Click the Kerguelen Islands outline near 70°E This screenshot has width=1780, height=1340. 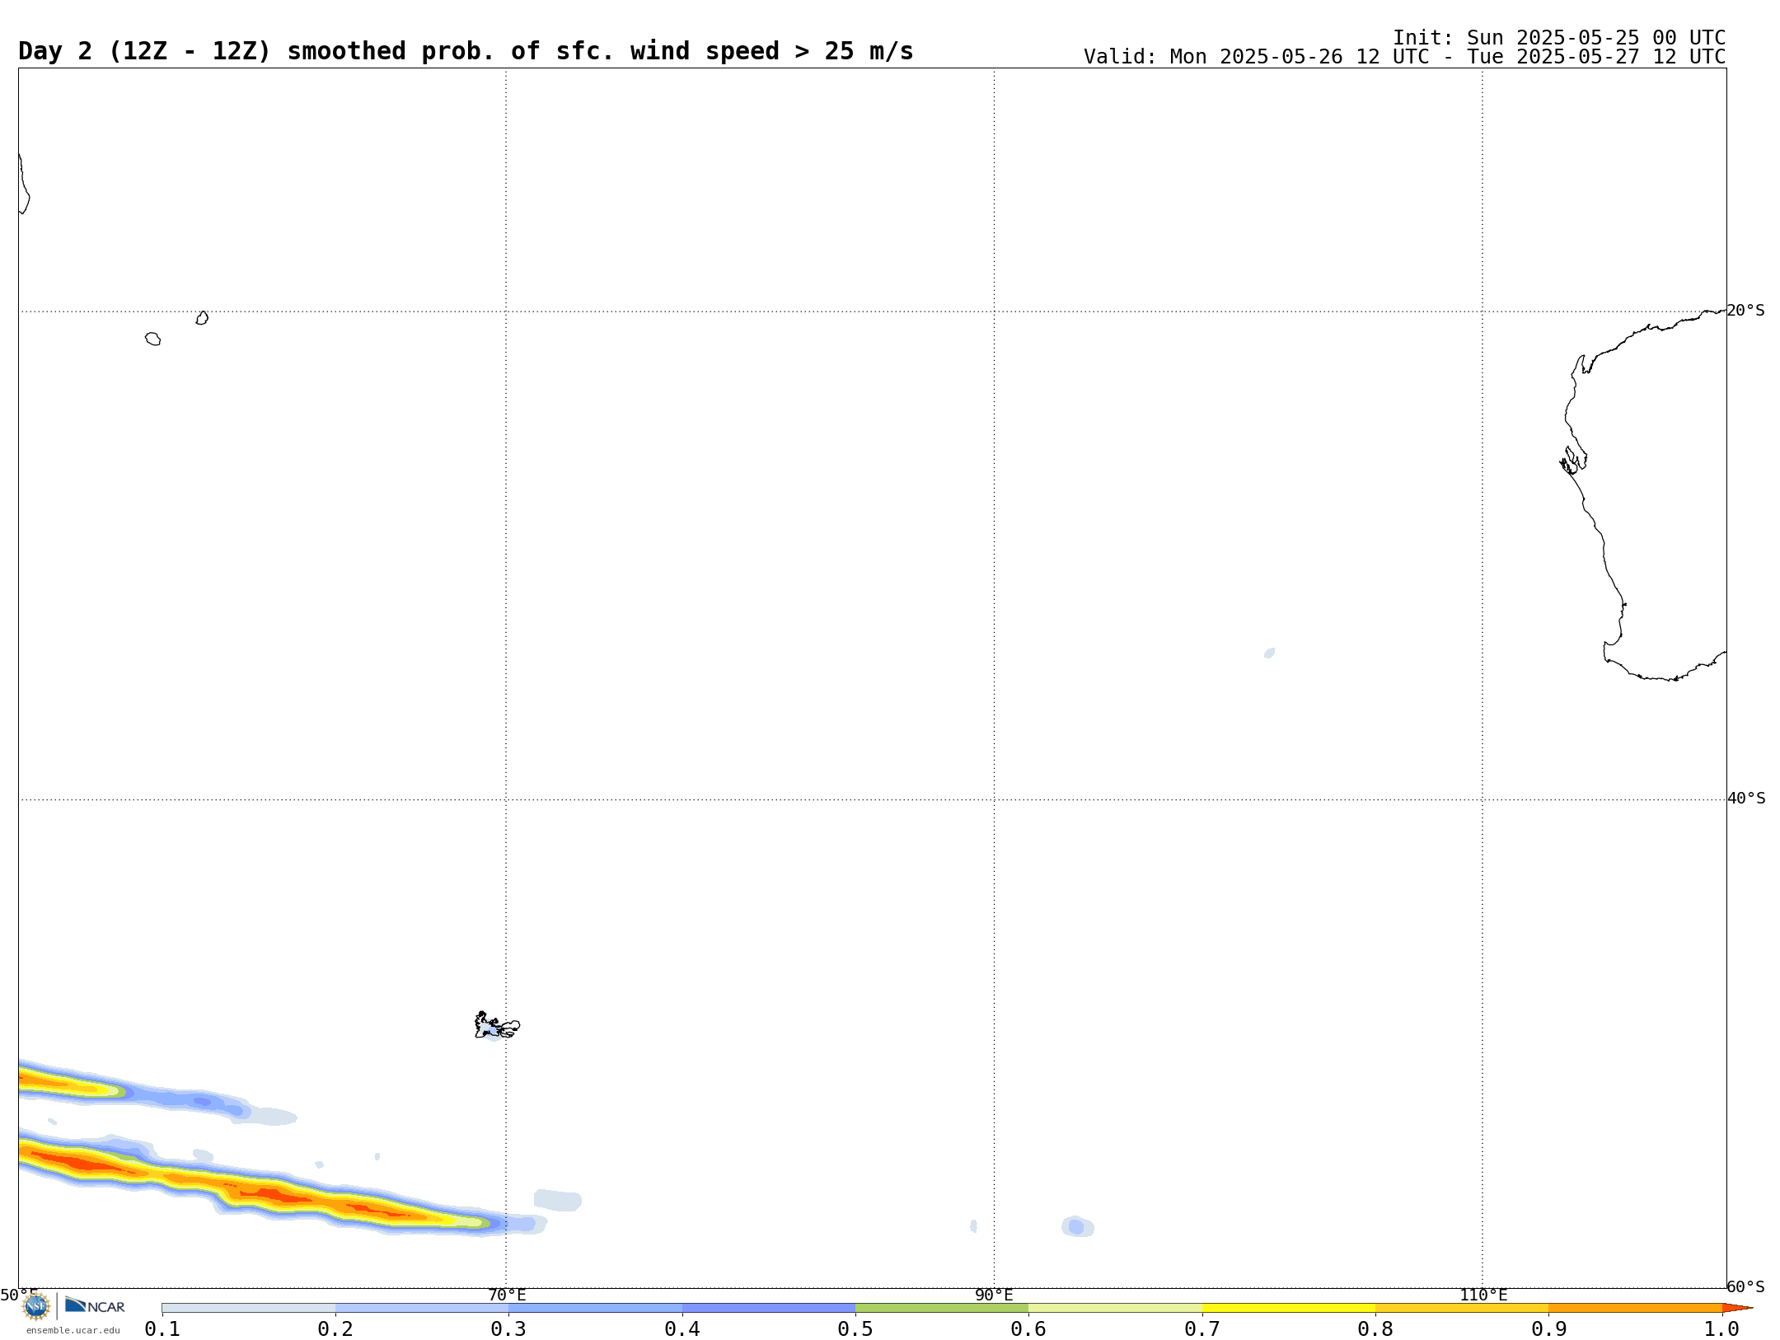tap(496, 1025)
